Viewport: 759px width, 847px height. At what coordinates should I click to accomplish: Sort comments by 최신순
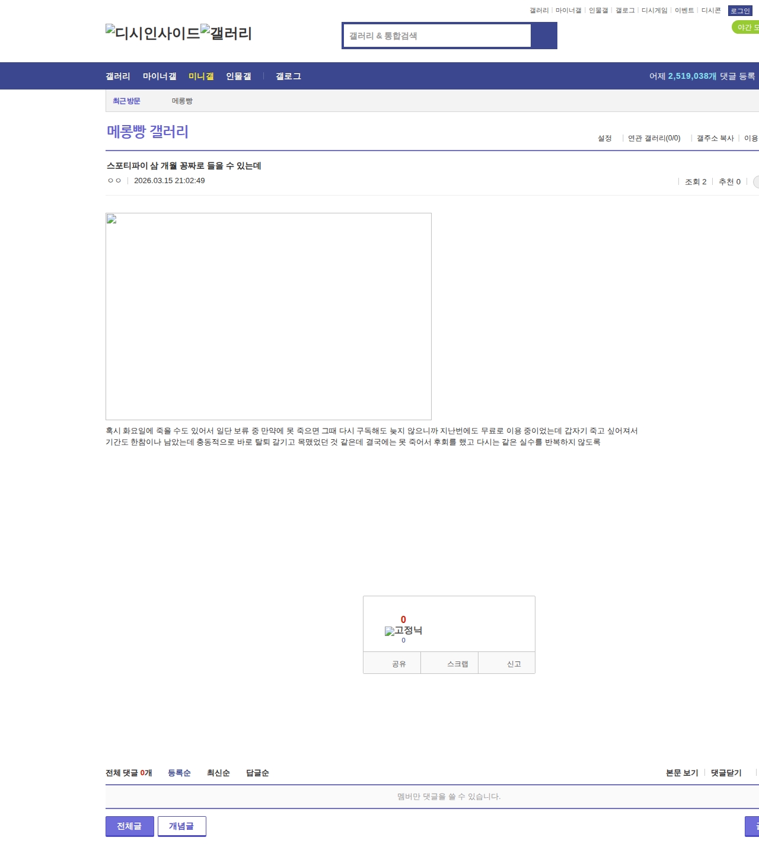click(218, 773)
